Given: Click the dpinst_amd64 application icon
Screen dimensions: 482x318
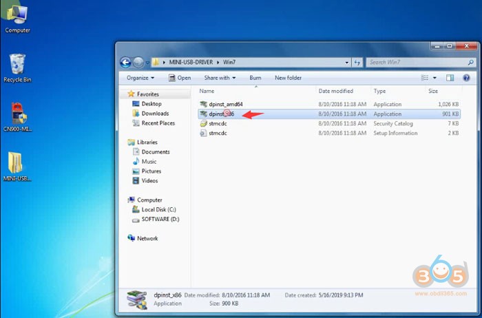Looking at the screenshot, I should (x=203, y=104).
